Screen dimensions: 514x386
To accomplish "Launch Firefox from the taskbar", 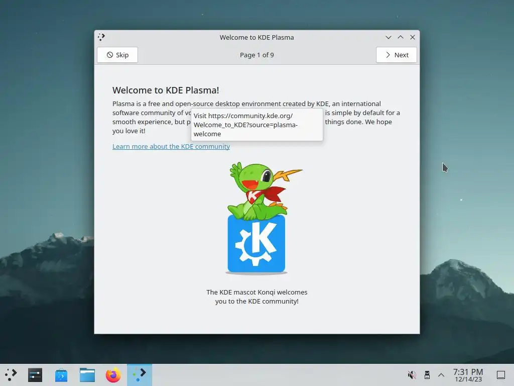I will tap(113, 375).
